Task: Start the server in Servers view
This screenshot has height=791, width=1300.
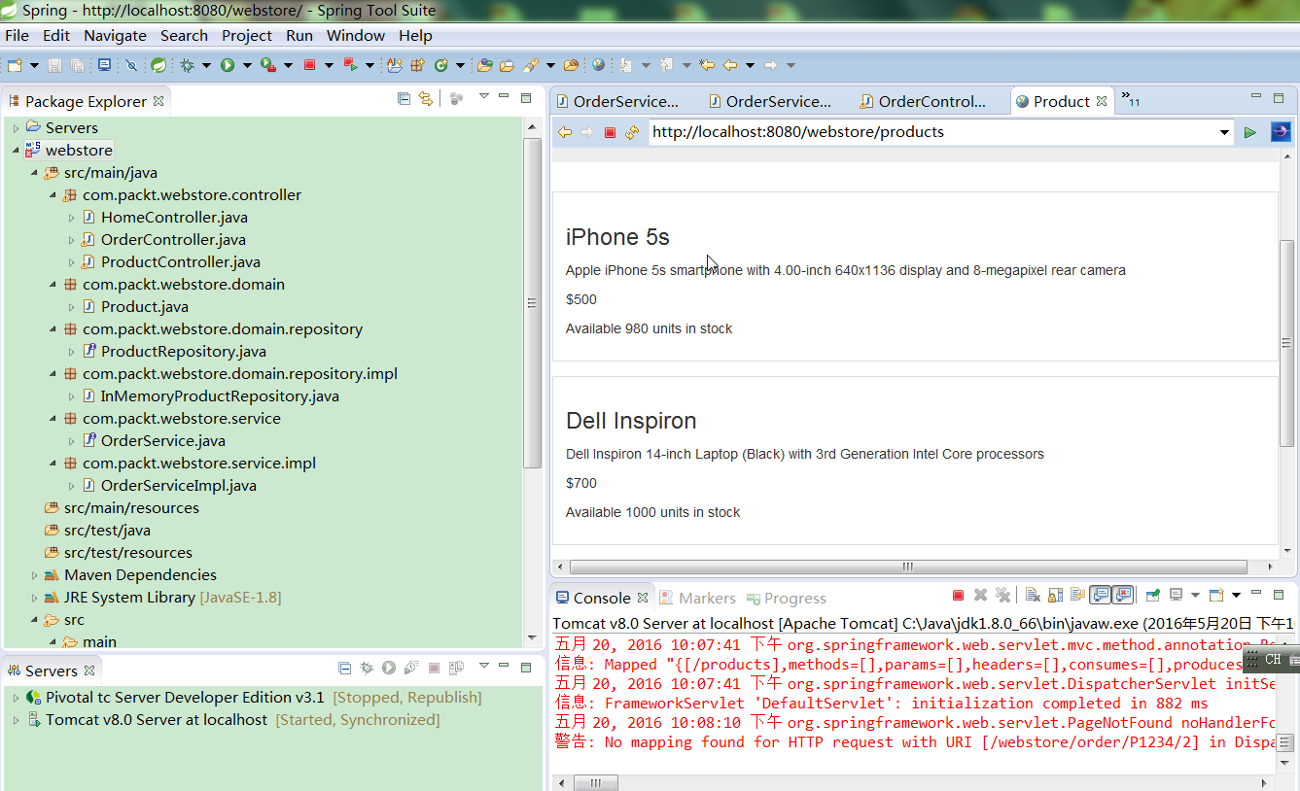Action: pyautogui.click(x=389, y=668)
